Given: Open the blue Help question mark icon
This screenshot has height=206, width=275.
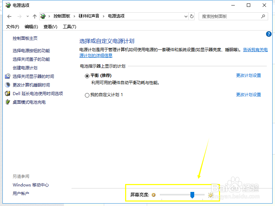Looking at the screenshot, I should 269,34.
